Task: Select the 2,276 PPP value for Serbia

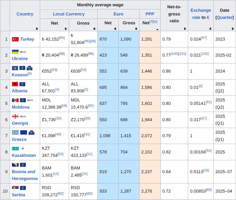Action: pyautogui.click(x=147, y=191)
